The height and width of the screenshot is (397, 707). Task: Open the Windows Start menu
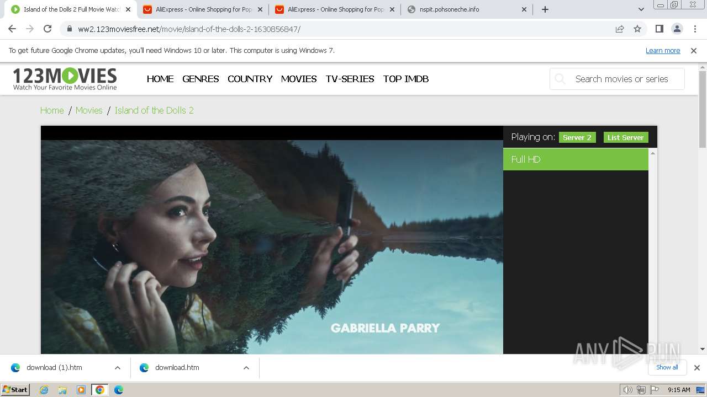15,389
